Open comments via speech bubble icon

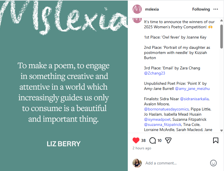point(153,140)
